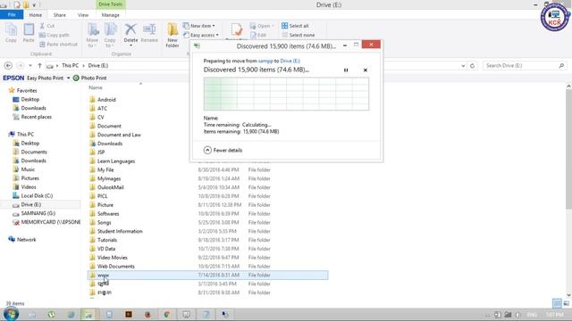Click Copy path in Clipboard group
The width and height of the screenshot is (572, 321).
[x=54, y=35]
